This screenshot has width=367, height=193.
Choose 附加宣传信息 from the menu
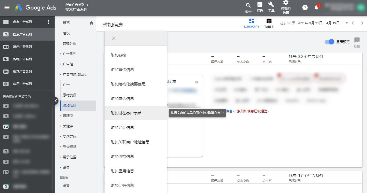(x=136, y=70)
